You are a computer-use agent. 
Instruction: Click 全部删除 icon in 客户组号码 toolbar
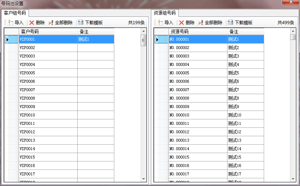coord(51,23)
